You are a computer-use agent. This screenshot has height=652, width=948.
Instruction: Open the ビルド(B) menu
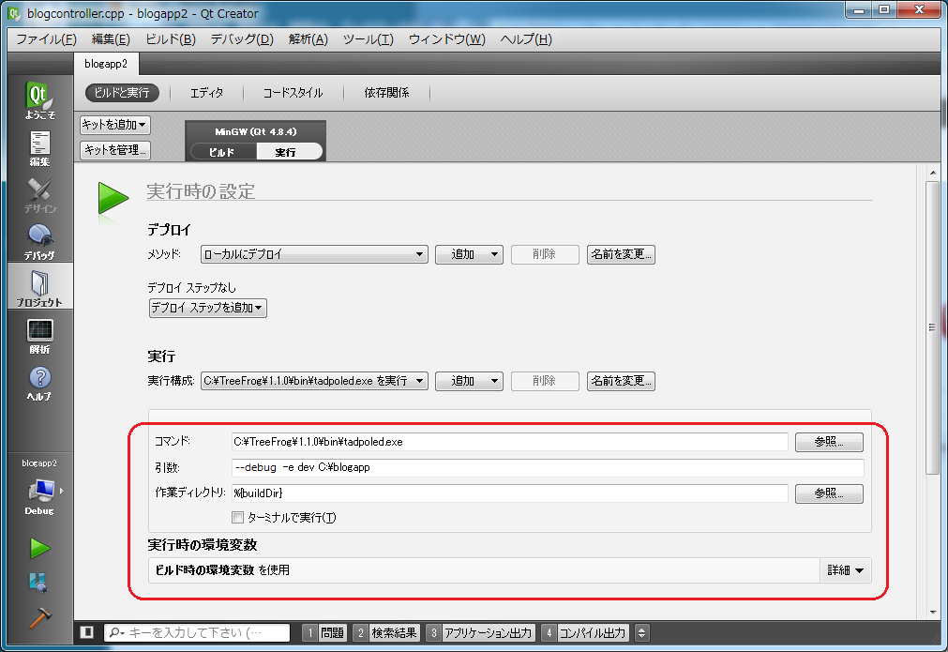[171, 39]
